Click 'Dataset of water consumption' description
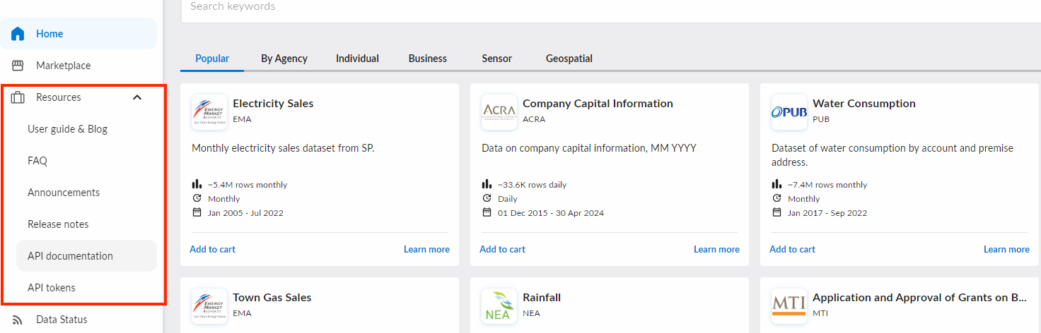1041x333 pixels. click(x=892, y=155)
